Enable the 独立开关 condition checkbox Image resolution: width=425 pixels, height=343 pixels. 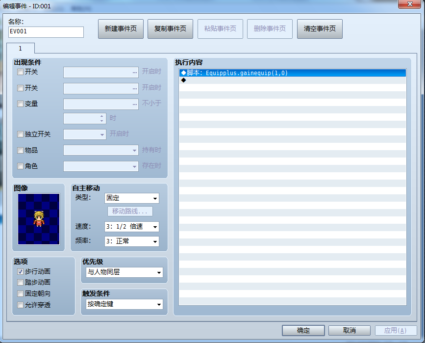pos(20,134)
